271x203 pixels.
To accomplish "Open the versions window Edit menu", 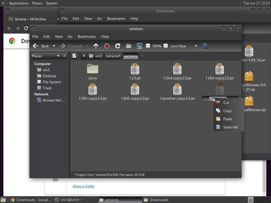I will (46, 36).
